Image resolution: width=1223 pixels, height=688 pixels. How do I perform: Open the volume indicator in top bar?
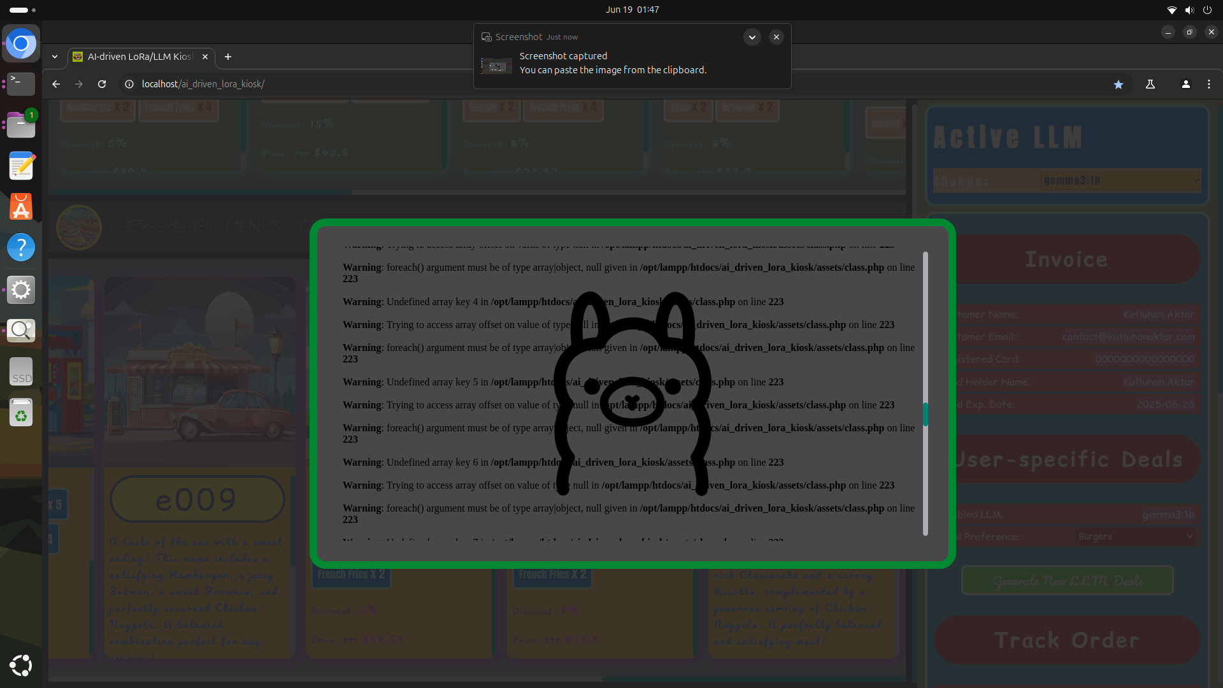point(1189,10)
